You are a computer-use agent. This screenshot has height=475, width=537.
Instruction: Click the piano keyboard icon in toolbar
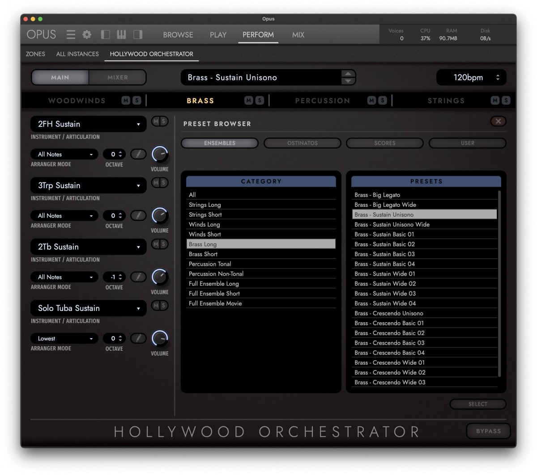coord(121,34)
